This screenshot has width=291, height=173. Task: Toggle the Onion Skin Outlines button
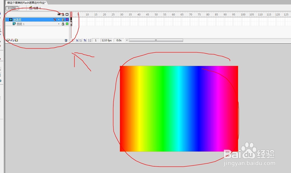[80, 40]
